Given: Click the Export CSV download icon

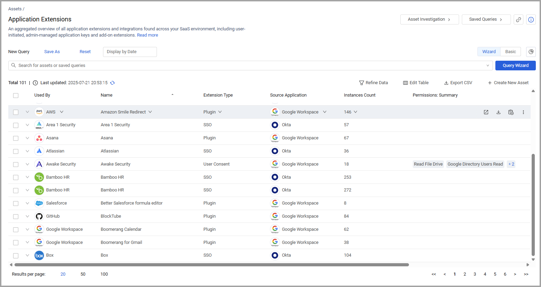Looking at the screenshot, I should click(446, 83).
